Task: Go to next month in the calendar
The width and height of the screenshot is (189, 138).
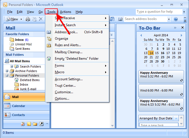Action: 181,35
